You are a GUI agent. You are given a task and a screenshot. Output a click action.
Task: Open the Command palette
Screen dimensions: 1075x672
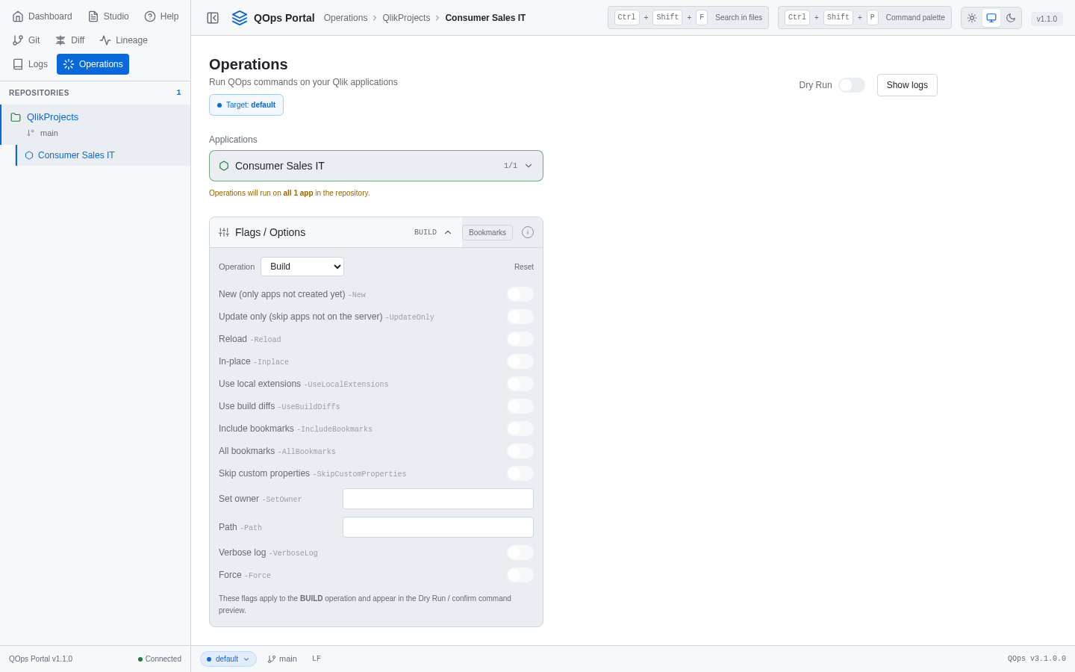pos(864,18)
